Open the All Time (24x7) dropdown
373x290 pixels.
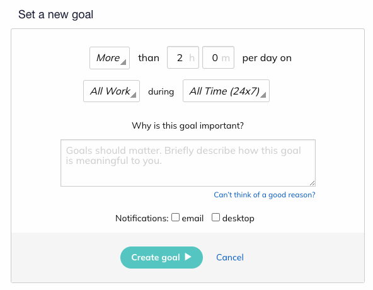tap(226, 91)
